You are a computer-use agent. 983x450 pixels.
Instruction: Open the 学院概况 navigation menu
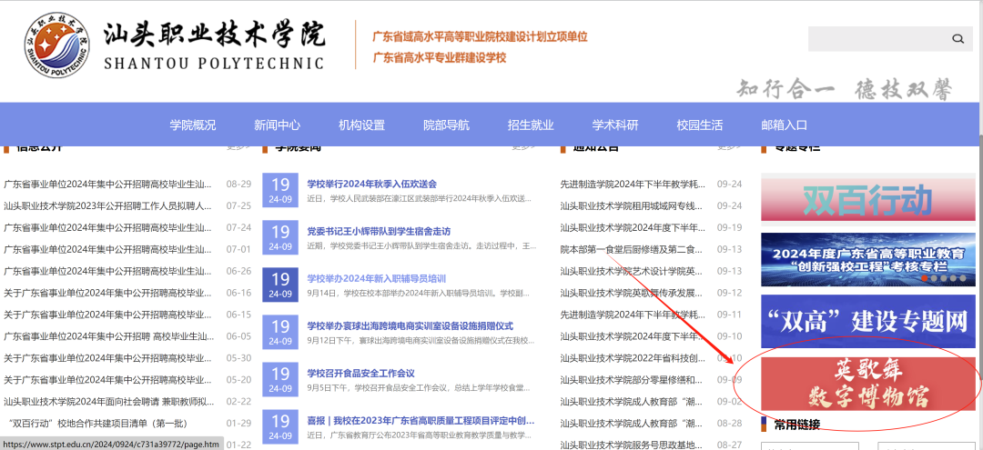point(193,125)
